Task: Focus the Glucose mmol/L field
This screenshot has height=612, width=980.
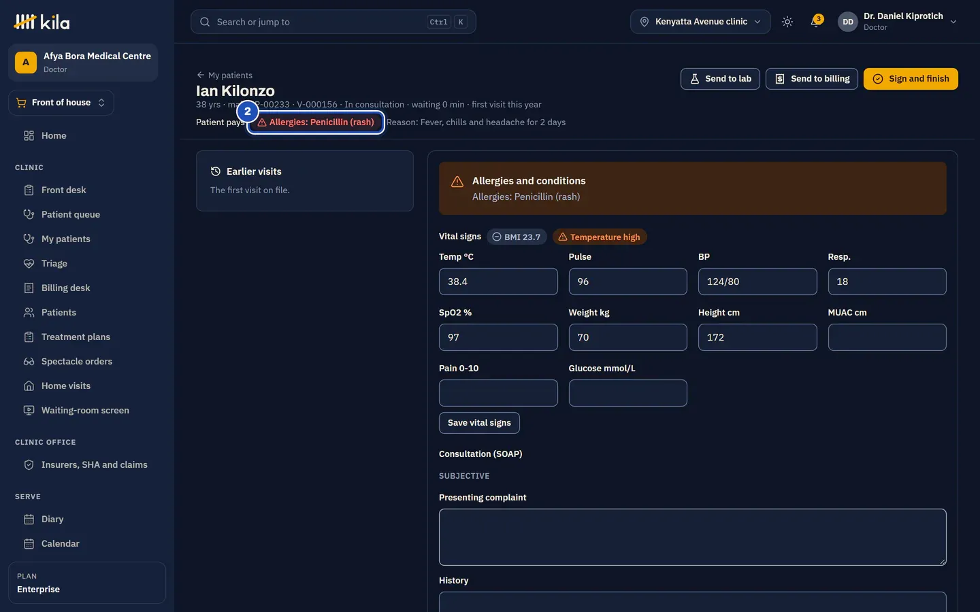Action: 628,393
